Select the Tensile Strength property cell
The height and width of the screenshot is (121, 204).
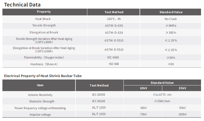coord(44,25)
